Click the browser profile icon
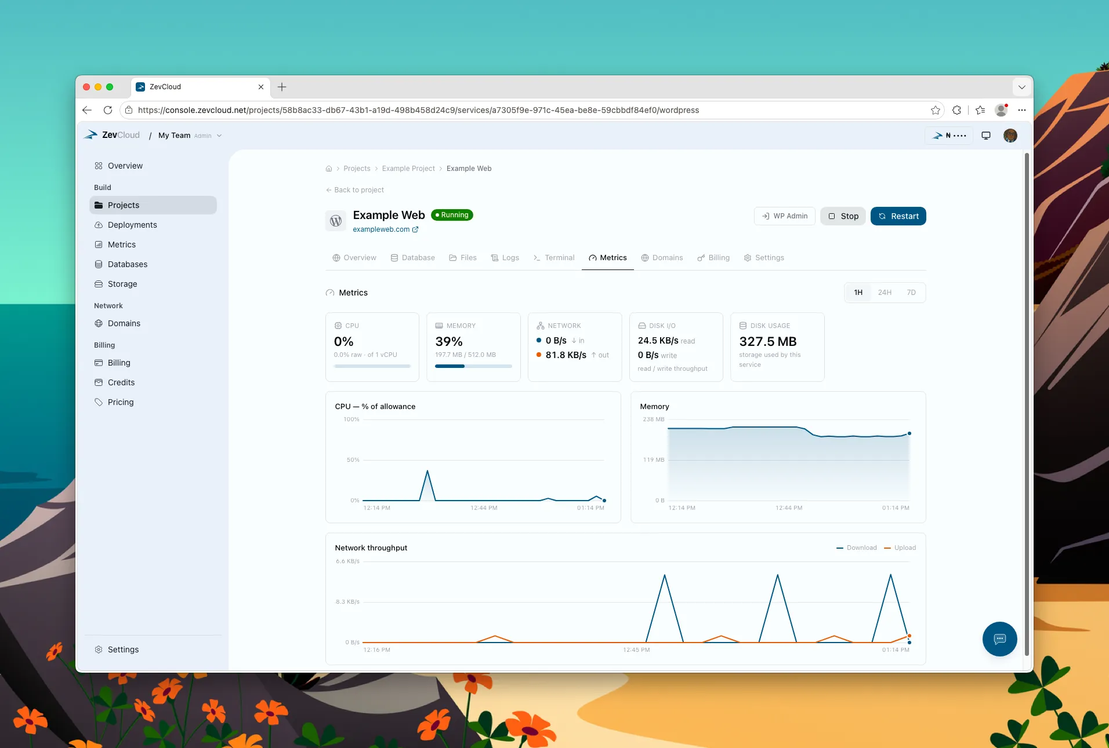Screen dimensions: 1109x748 click(x=1001, y=110)
